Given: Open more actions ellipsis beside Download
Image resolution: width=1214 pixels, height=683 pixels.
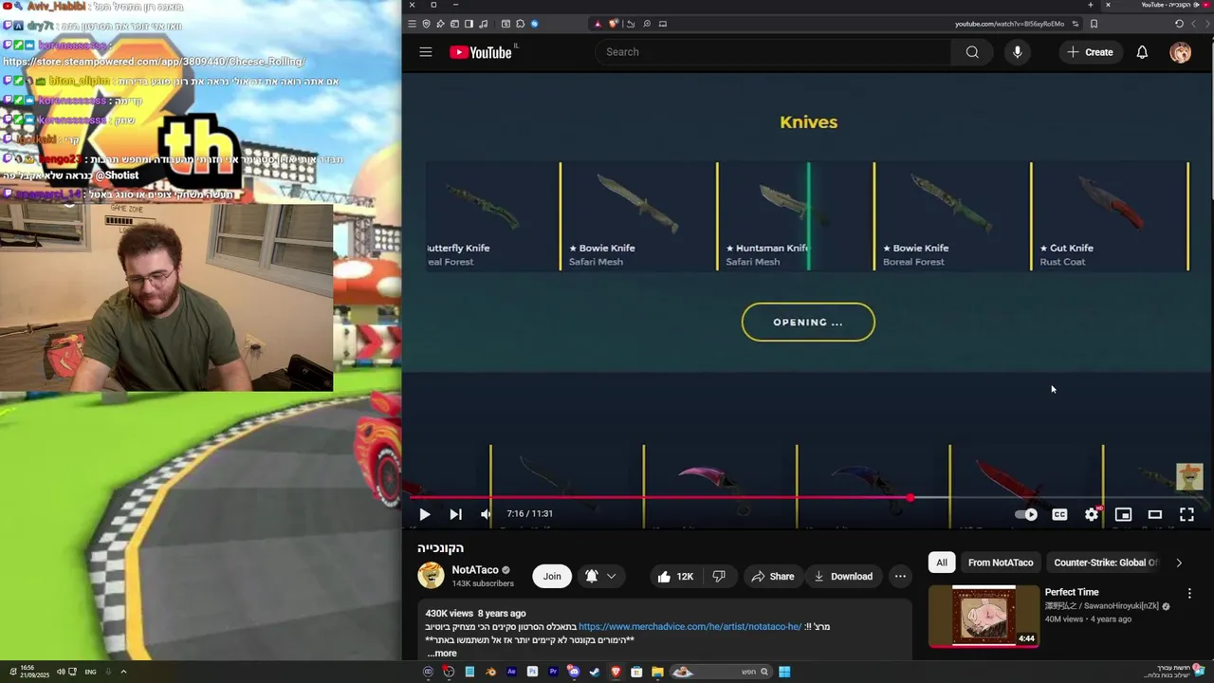Looking at the screenshot, I should (900, 576).
